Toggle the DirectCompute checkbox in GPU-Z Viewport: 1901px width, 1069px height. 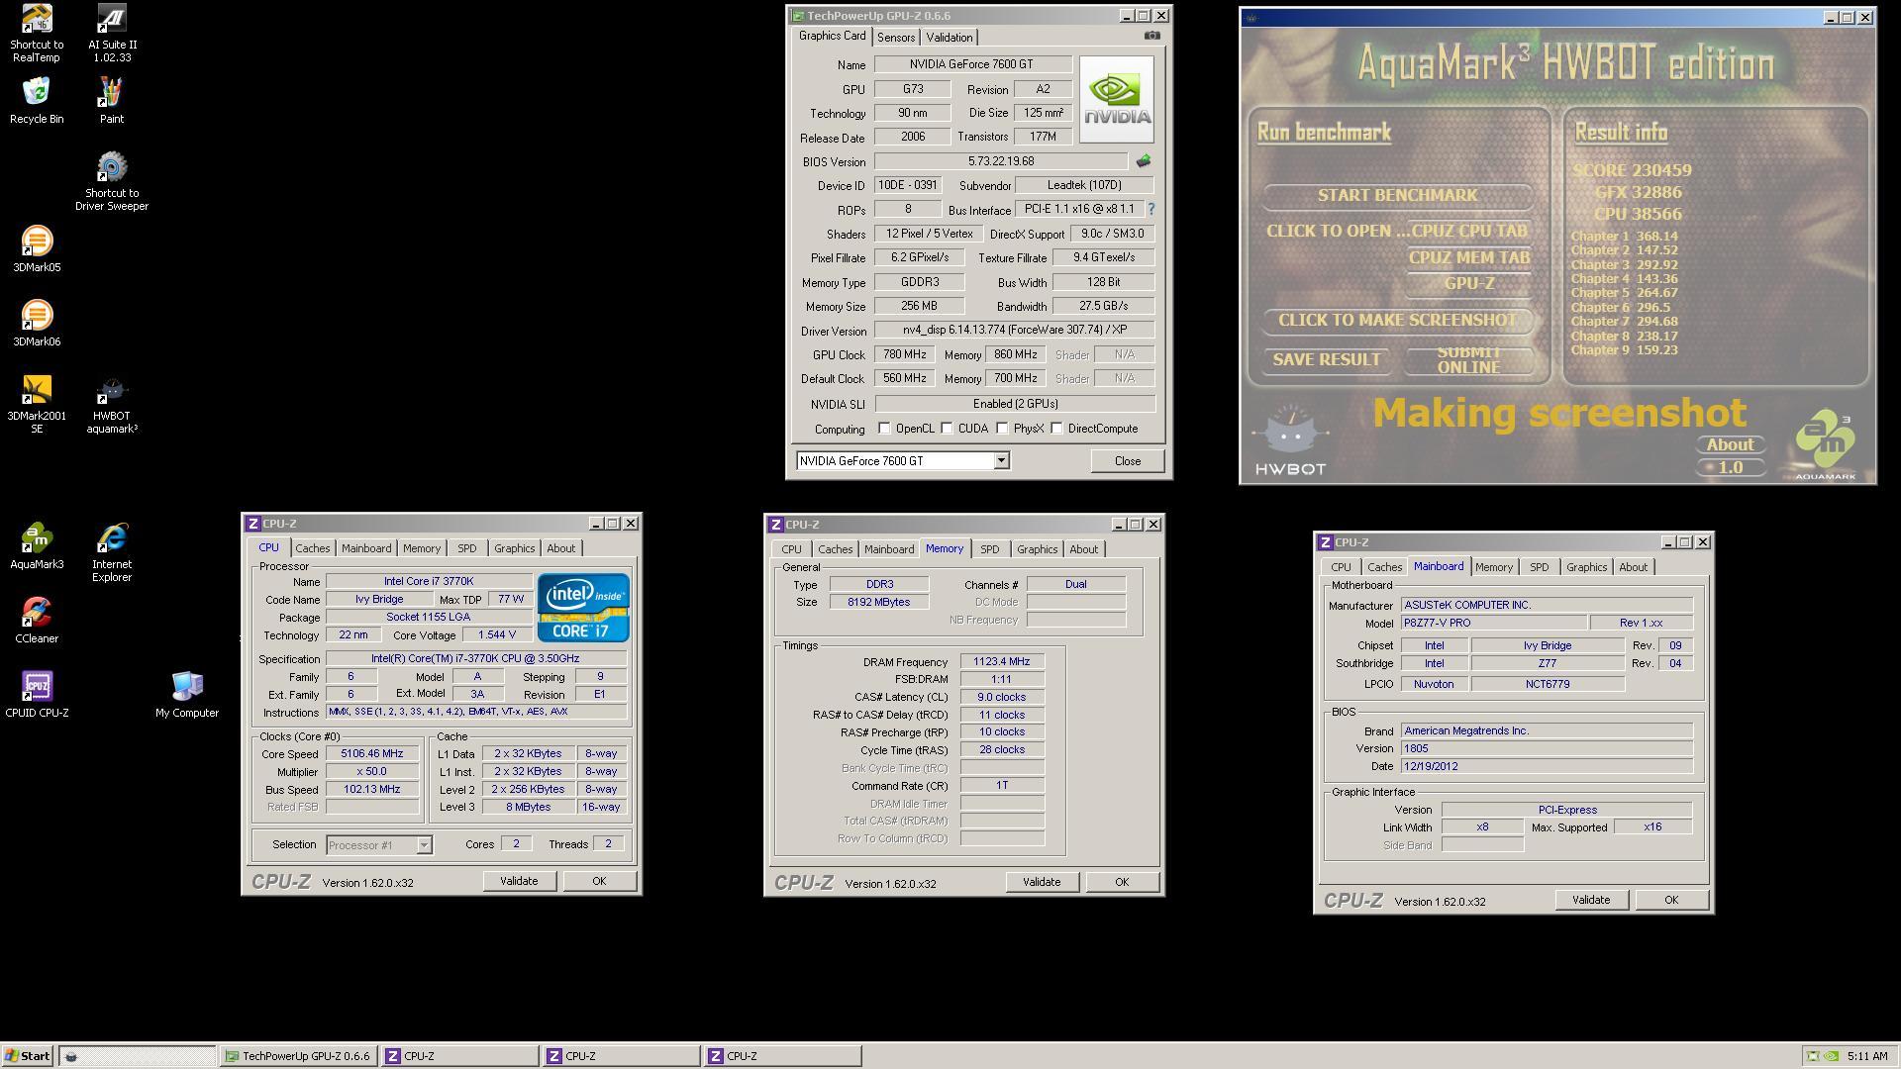click(1056, 429)
